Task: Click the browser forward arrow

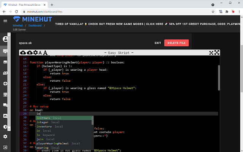Action: tap(10, 12)
